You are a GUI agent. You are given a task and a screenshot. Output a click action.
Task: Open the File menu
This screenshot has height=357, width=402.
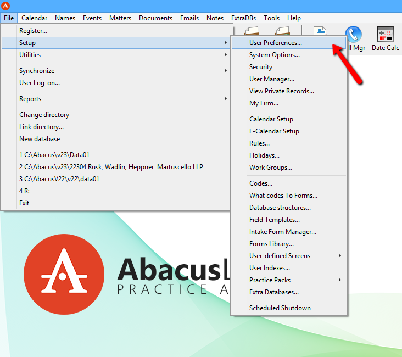pyautogui.click(x=9, y=18)
